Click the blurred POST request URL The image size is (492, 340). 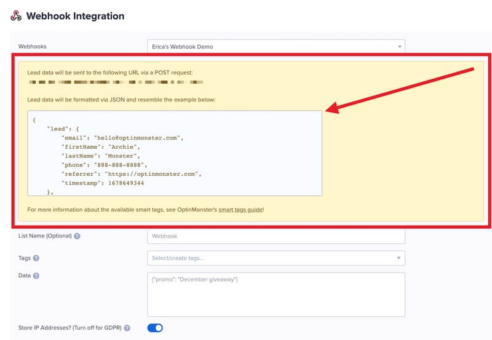tap(116, 82)
